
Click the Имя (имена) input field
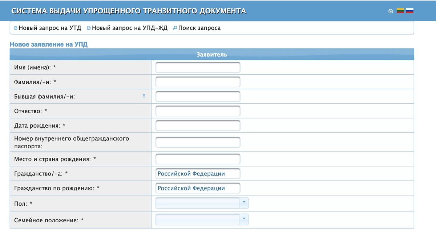pyautogui.click(x=197, y=67)
